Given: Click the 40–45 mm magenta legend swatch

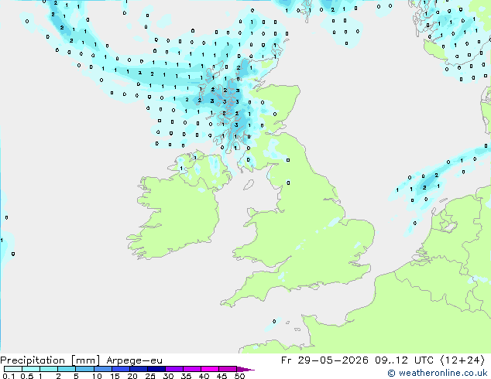Looking at the screenshot, I should tap(210, 369).
